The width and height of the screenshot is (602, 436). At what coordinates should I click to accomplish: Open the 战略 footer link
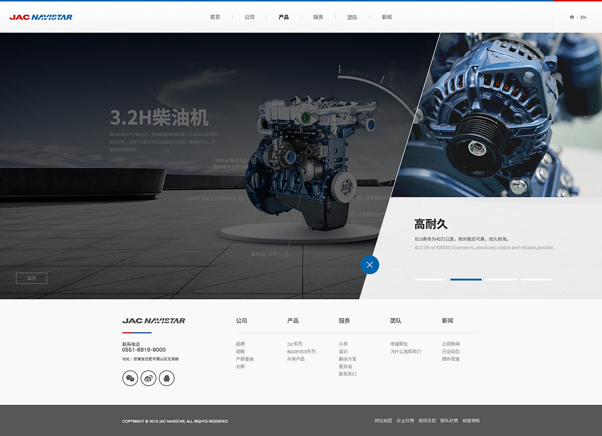coord(240,351)
